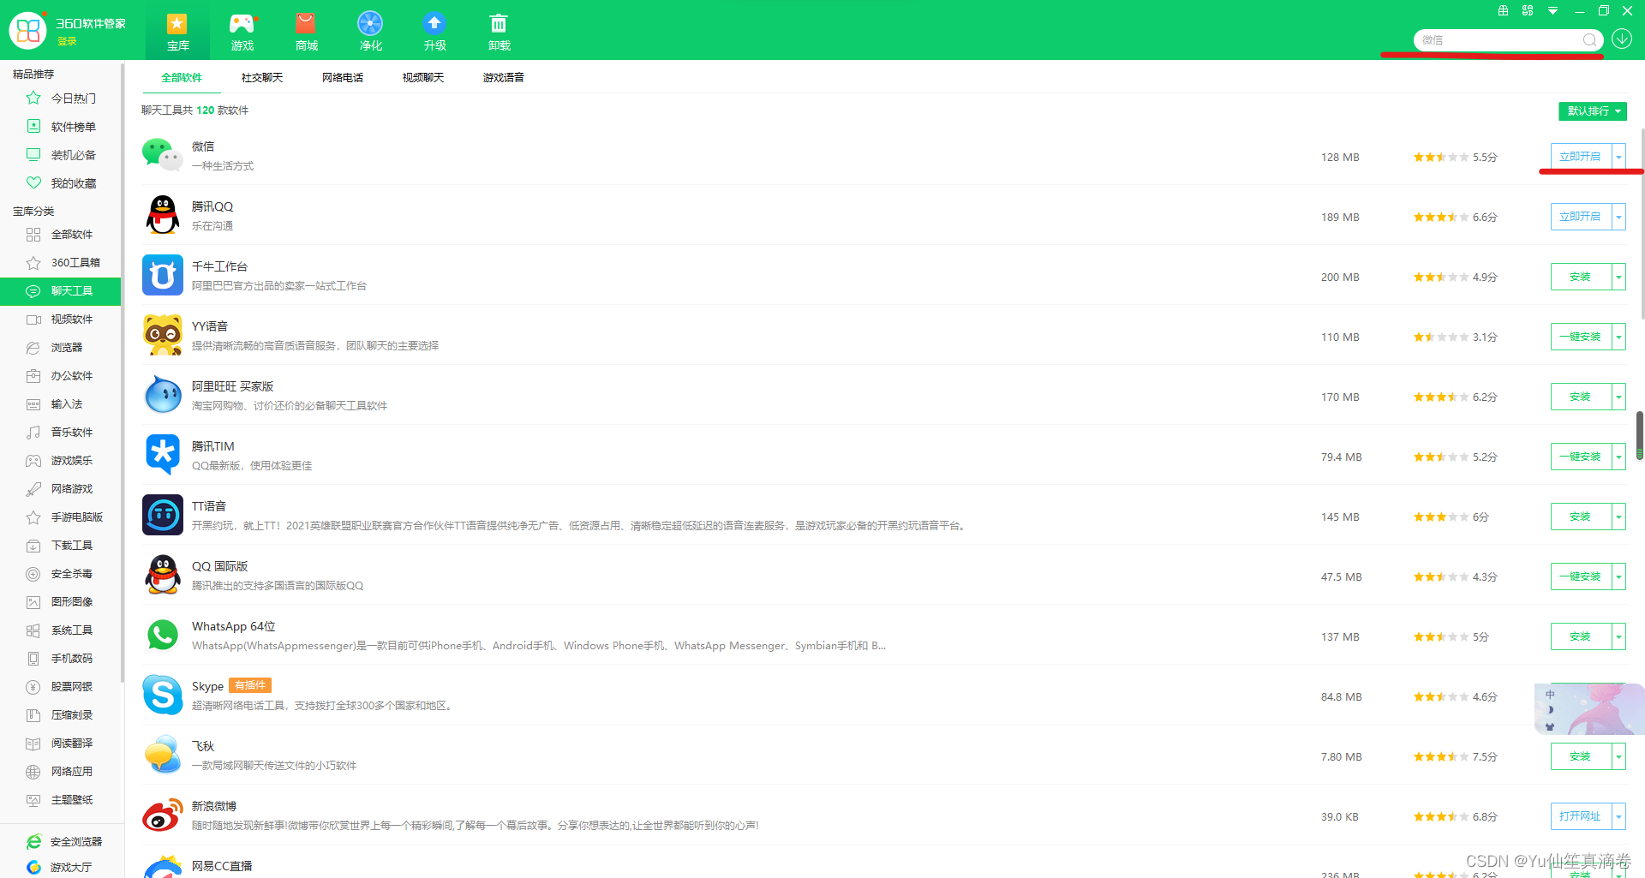Image resolution: width=1645 pixels, height=878 pixels.
Task: Expand arrow beside YY语音 一键安装 button
Action: tap(1618, 337)
